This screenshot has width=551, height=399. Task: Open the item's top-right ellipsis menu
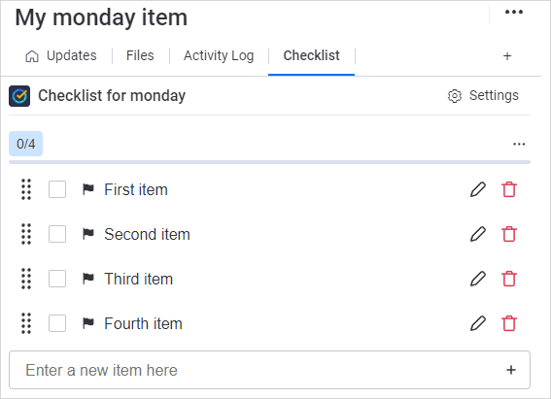click(x=514, y=12)
